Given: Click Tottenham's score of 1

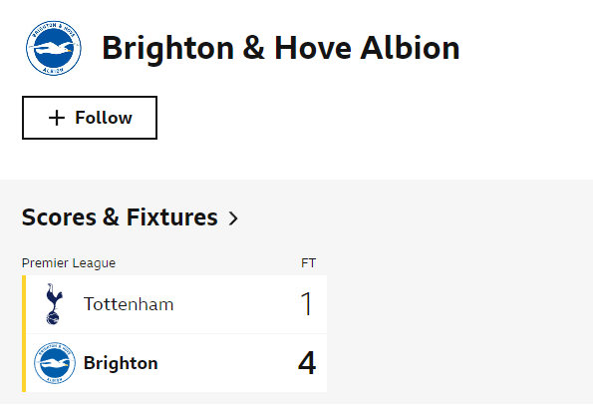Looking at the screenshot, I should (x=306, y=303).
